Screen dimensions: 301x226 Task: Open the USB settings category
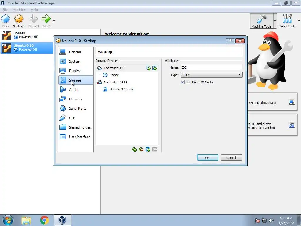76,118
